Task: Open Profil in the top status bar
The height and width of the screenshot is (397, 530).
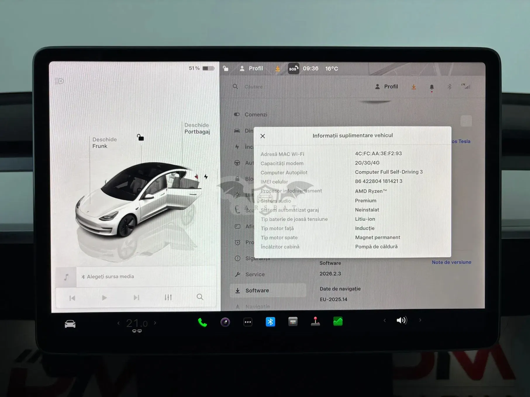Action: click(251, 68)
